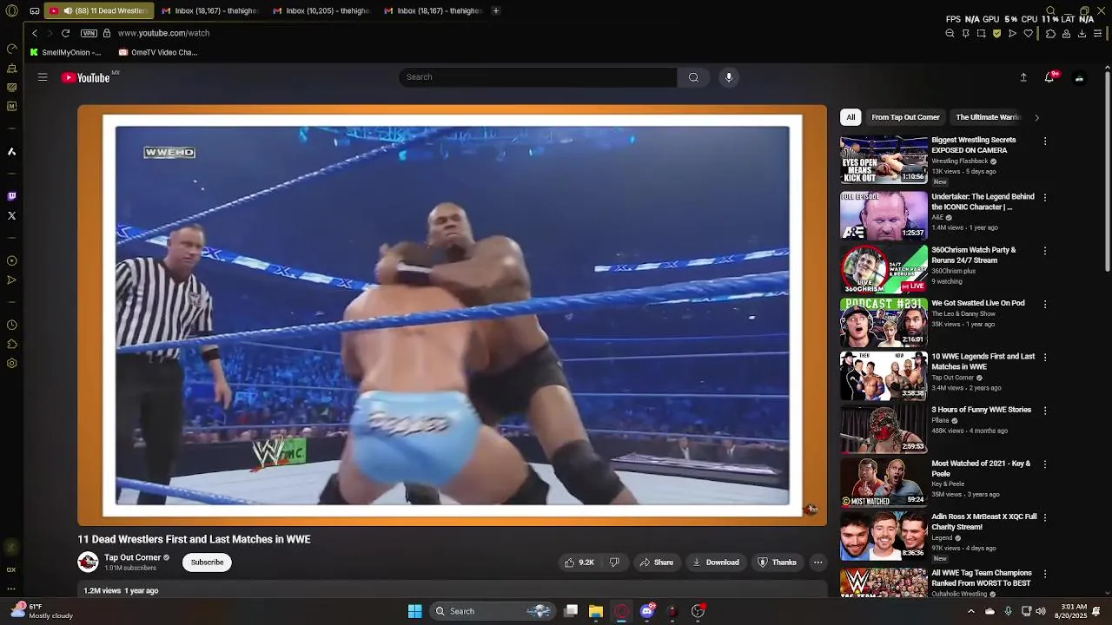Go back with the browser back arrow
This screenshot has width=1112, height=625.
pyautogui.click(x=35, y=33)
